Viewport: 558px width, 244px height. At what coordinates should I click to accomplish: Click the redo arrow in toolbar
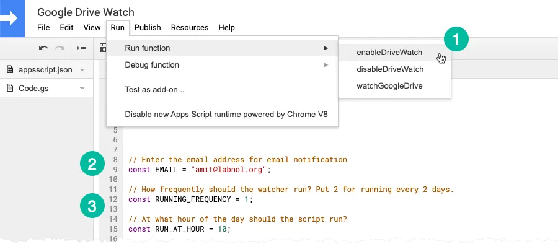coord(60,48)
